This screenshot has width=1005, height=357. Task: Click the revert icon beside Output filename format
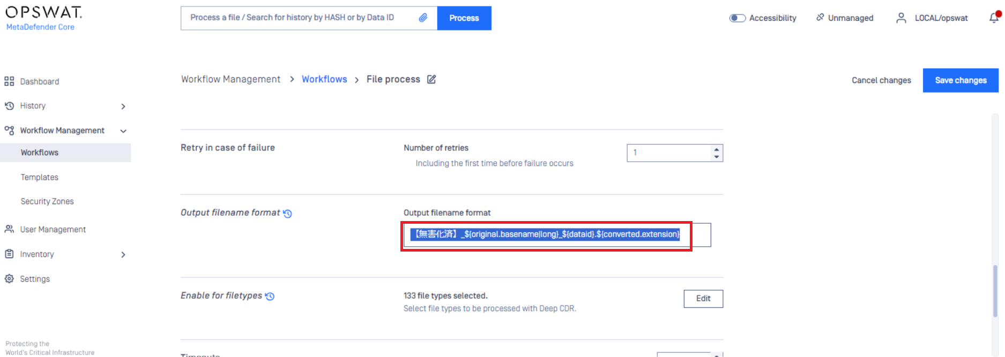tap(288, 213)
